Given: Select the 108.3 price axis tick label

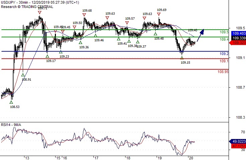Looking at the screenshot, I should coord(241,117).
